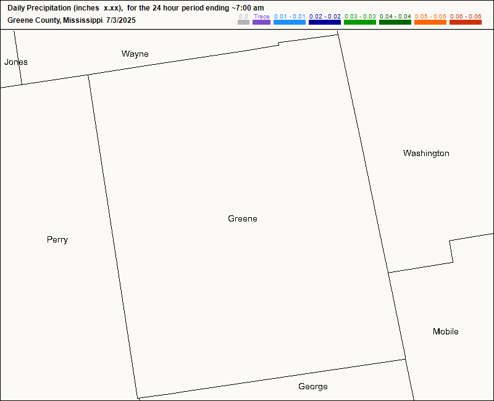This screenshot has width=494, height=401.
Task: Click the Greene County, Mississippi 7/3/2025 subtitle
Action: (x=72, y=20)
